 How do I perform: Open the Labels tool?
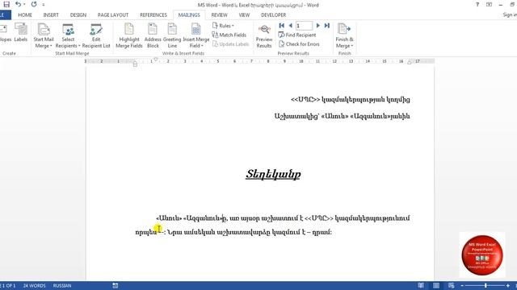pos(21,32)
